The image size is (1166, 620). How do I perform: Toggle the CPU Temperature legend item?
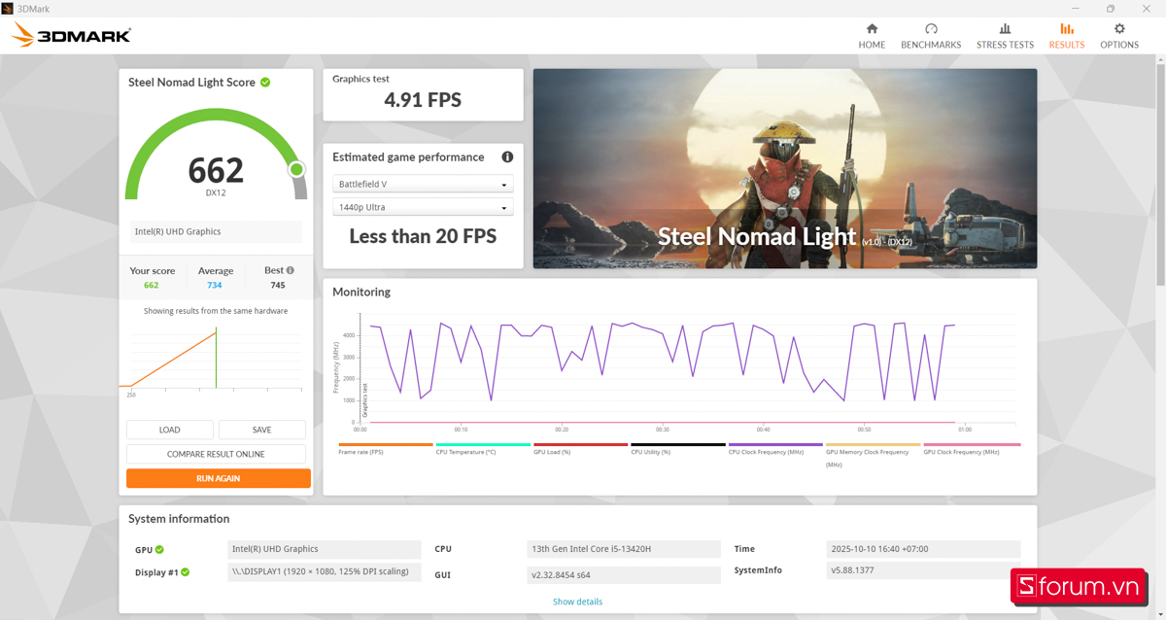click(482, 448)
